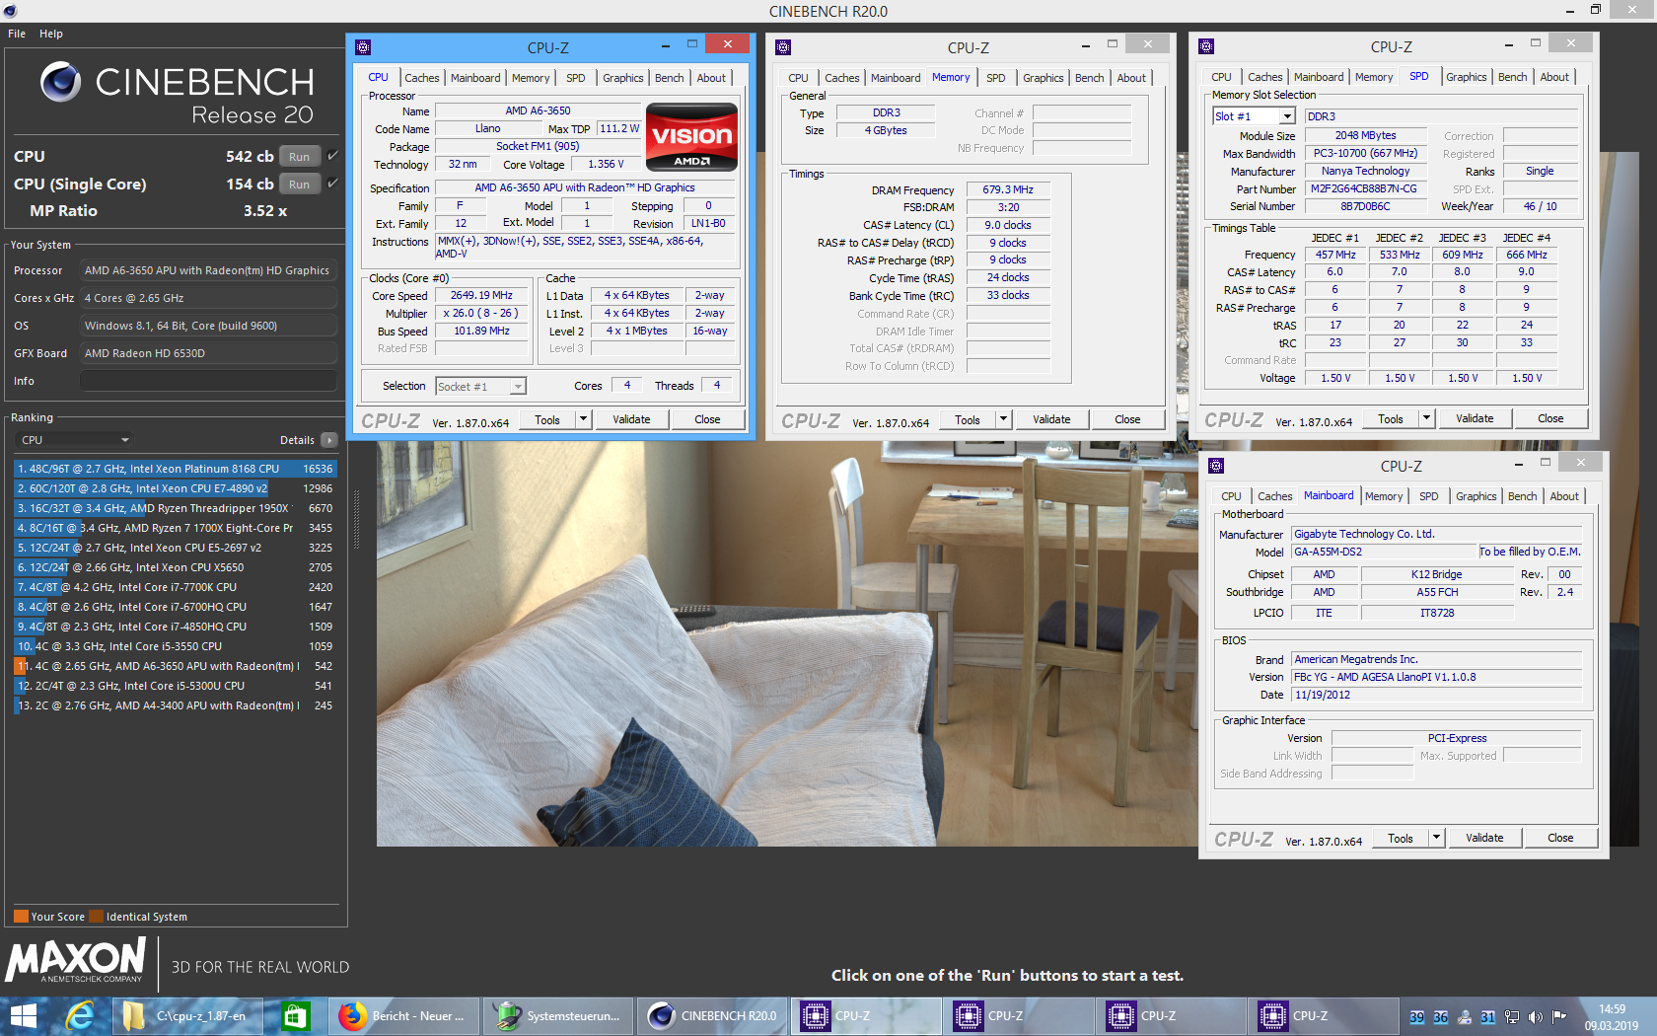Image resolution: width=1657 pixels, height=1036 pixels.
Task: Select ranking row Intel Core i7-7700K CPU
Action: click(175, 587)
